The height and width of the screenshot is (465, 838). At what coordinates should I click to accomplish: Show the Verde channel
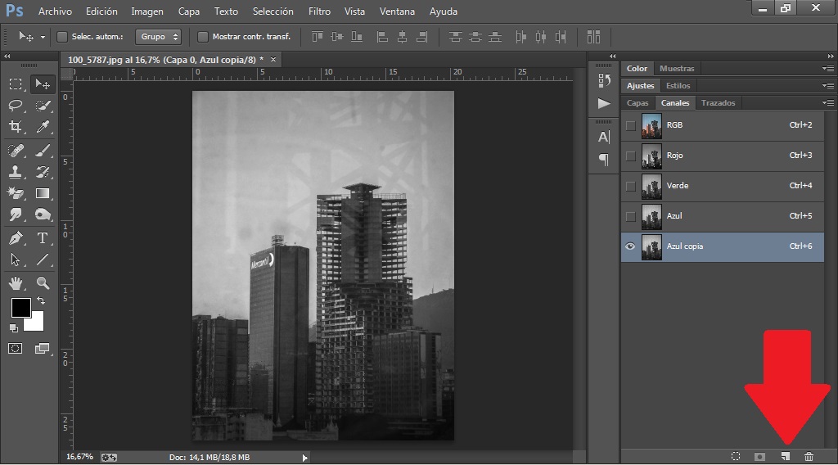click(x=631, y=186)
